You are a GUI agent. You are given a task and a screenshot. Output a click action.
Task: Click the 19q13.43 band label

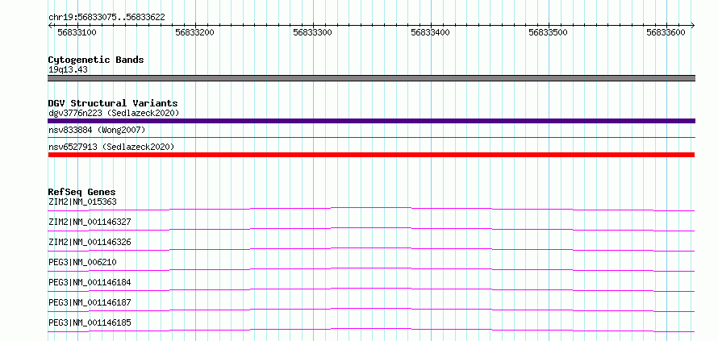pos(68,69)
